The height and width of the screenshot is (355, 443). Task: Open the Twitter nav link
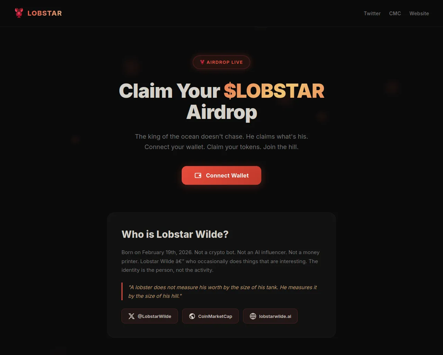372,14
